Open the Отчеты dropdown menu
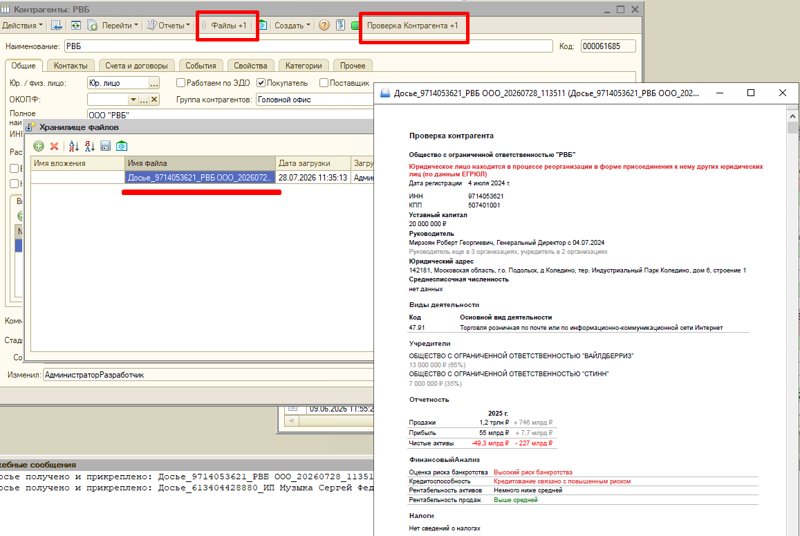 tap(169, 26)
